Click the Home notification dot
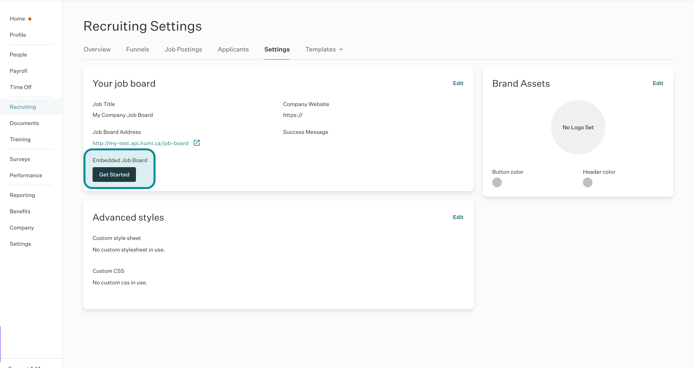The image size is (694, 368). point(30,19)
